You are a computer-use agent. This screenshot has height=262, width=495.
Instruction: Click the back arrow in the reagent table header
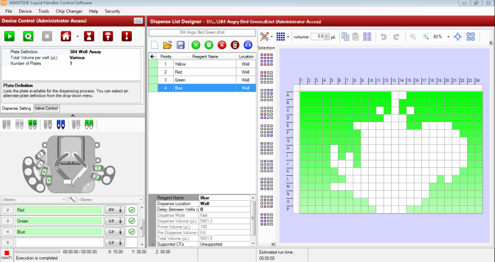153,56
